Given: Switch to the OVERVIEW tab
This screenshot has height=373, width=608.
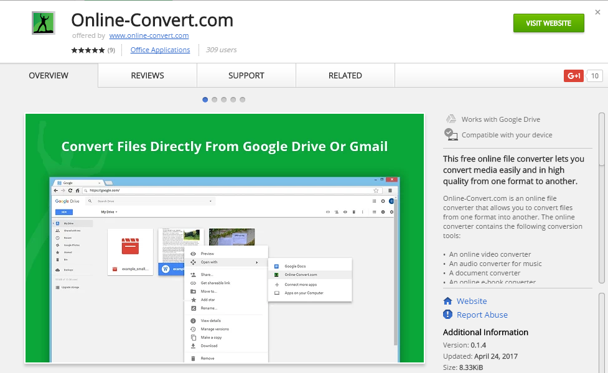Looking at the screenshot, I should 49,75.
